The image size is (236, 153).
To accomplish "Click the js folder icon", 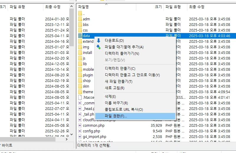I will point(80,58).
